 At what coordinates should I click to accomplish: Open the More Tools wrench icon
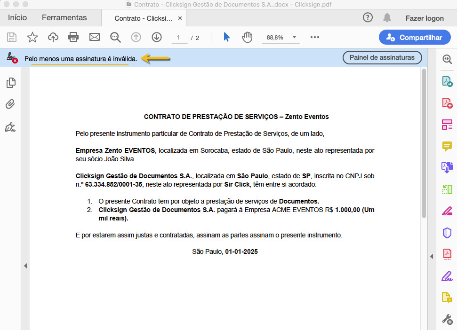click(x=447, y=319)
